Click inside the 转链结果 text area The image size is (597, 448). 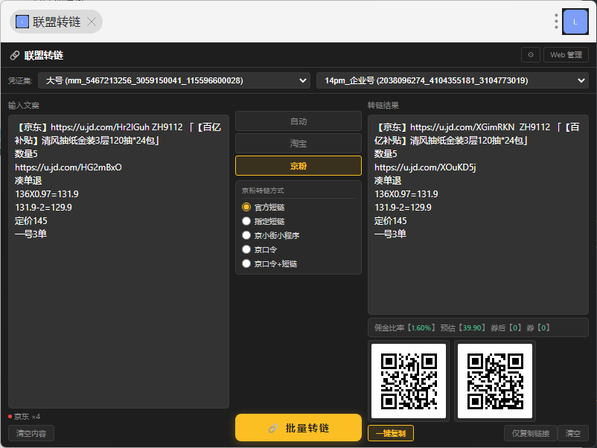[x=478, y=214]
